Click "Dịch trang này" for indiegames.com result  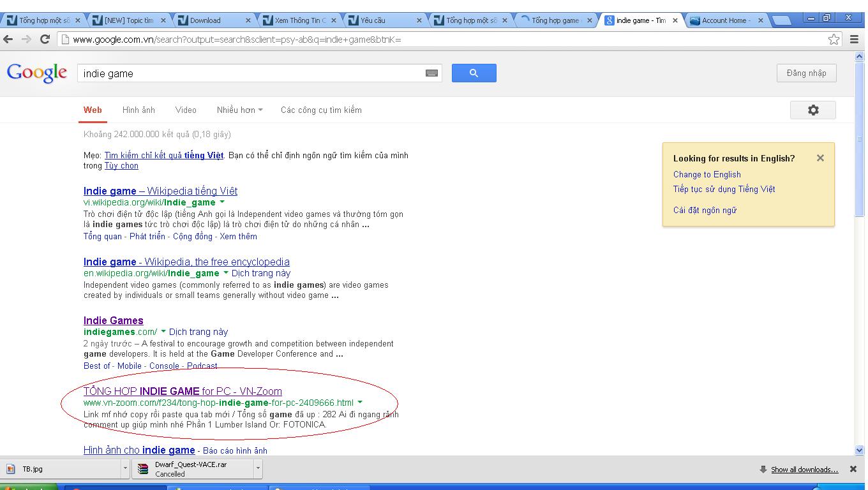[x=198, y=332]
